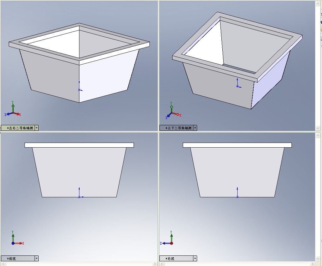
Task: Click scroll-left arrow under *前视 viewport
Action: (3, 264)
